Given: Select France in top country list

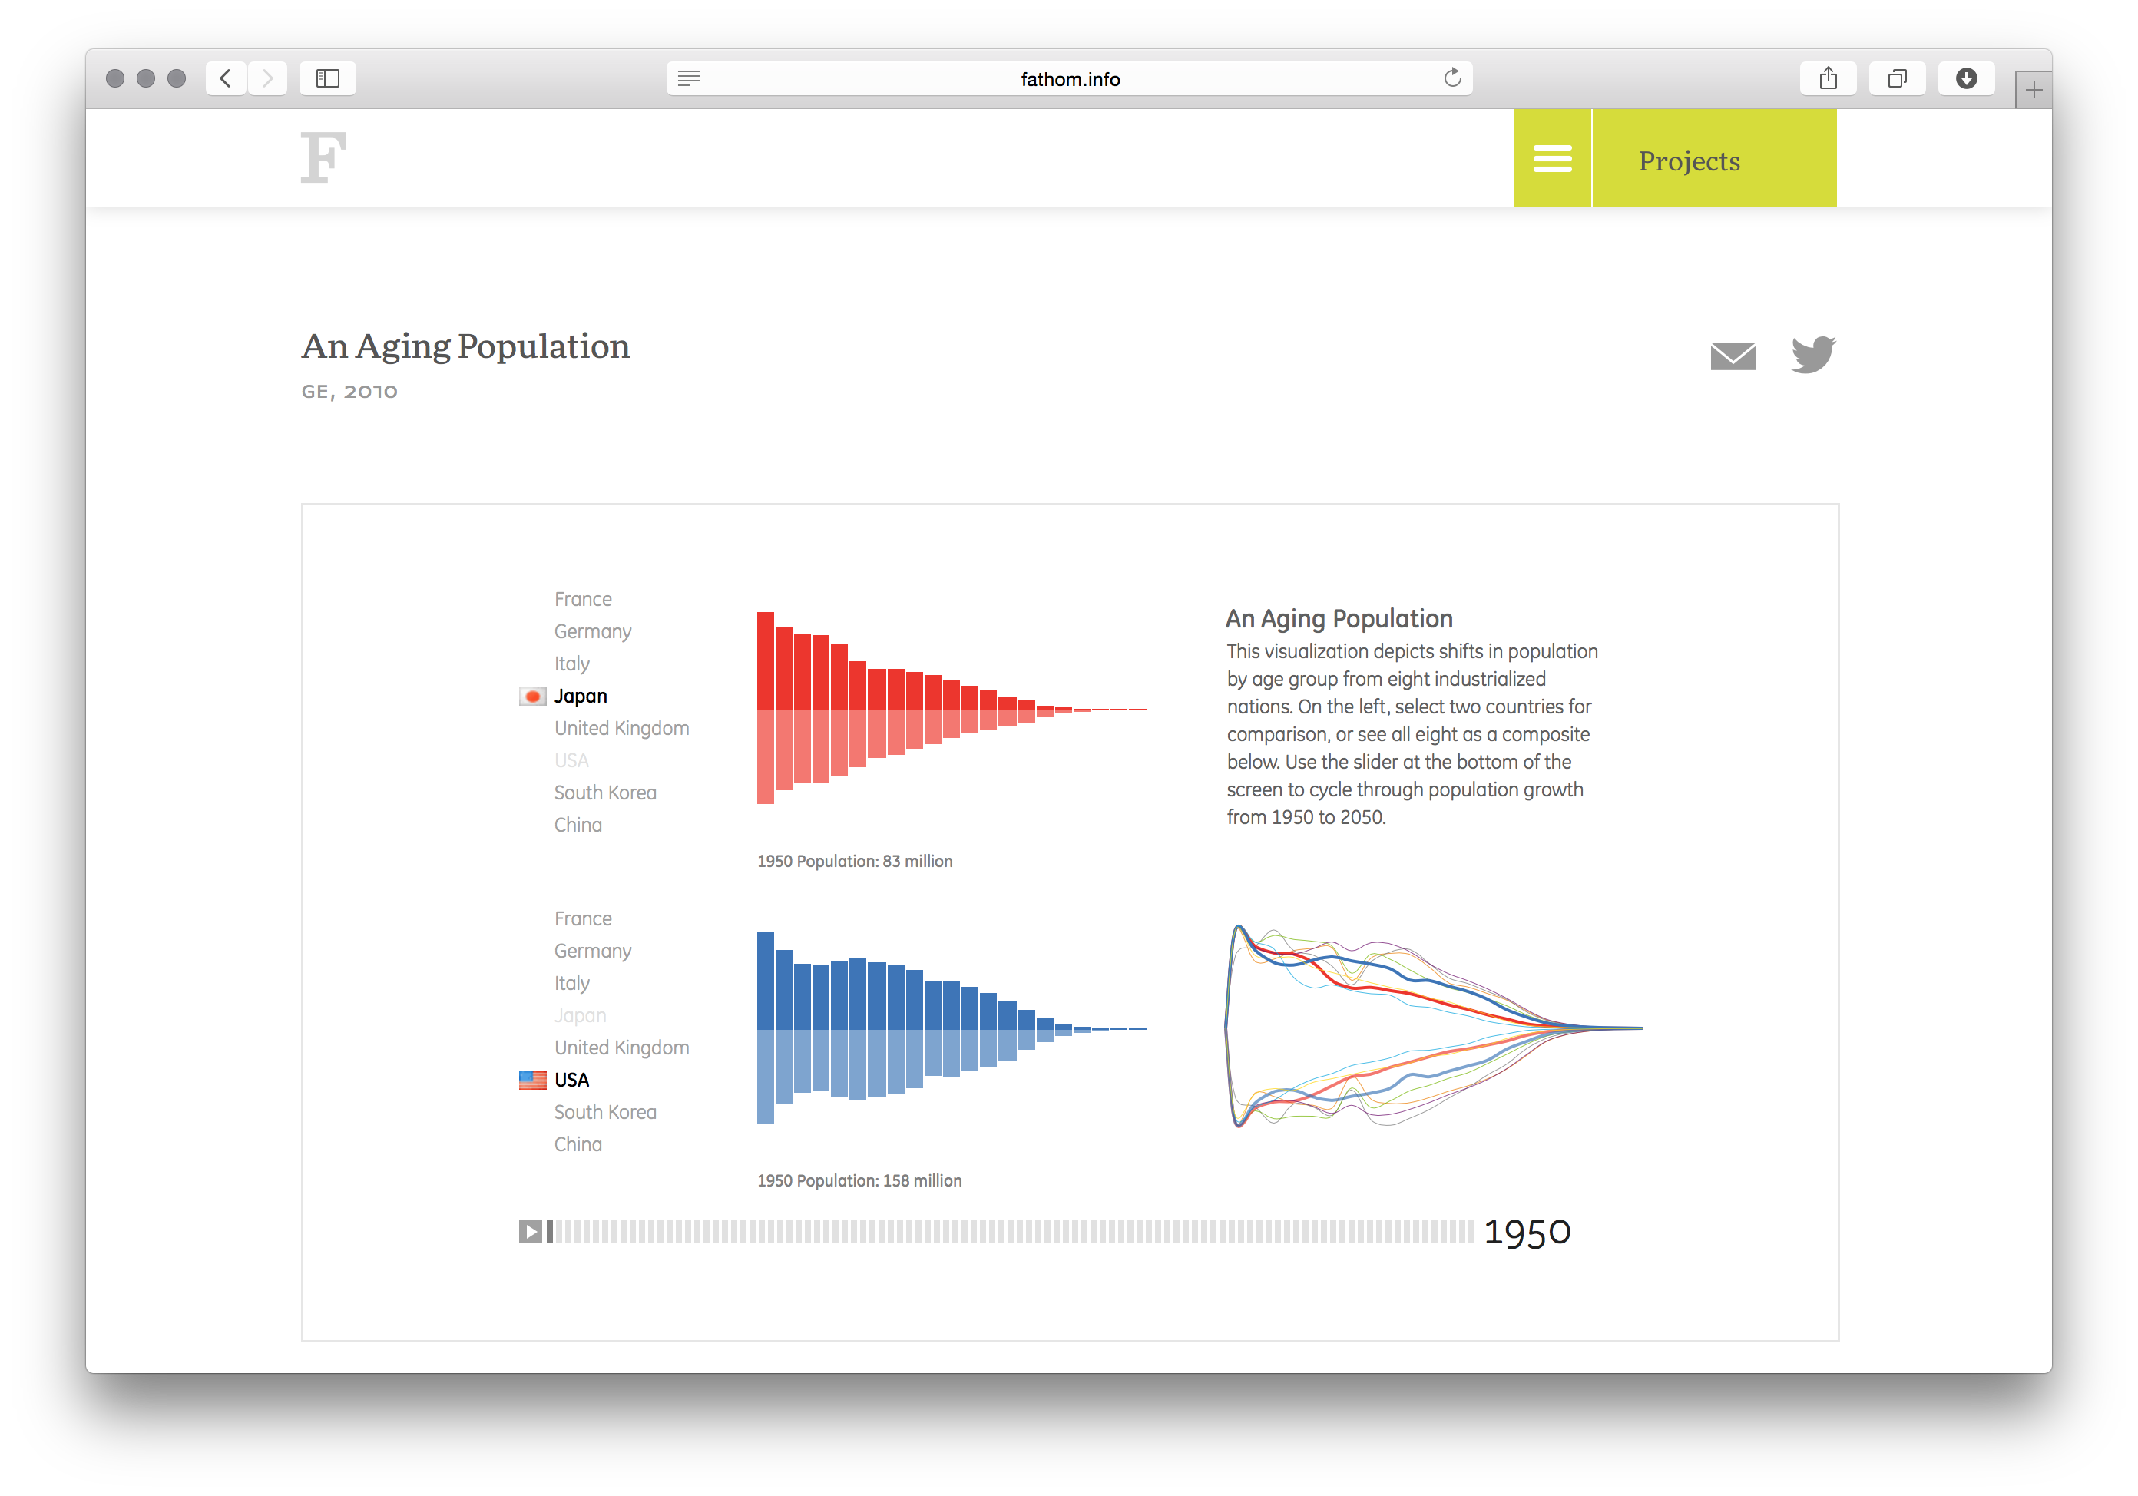Looking at the screenshot, I should point(583,600).
